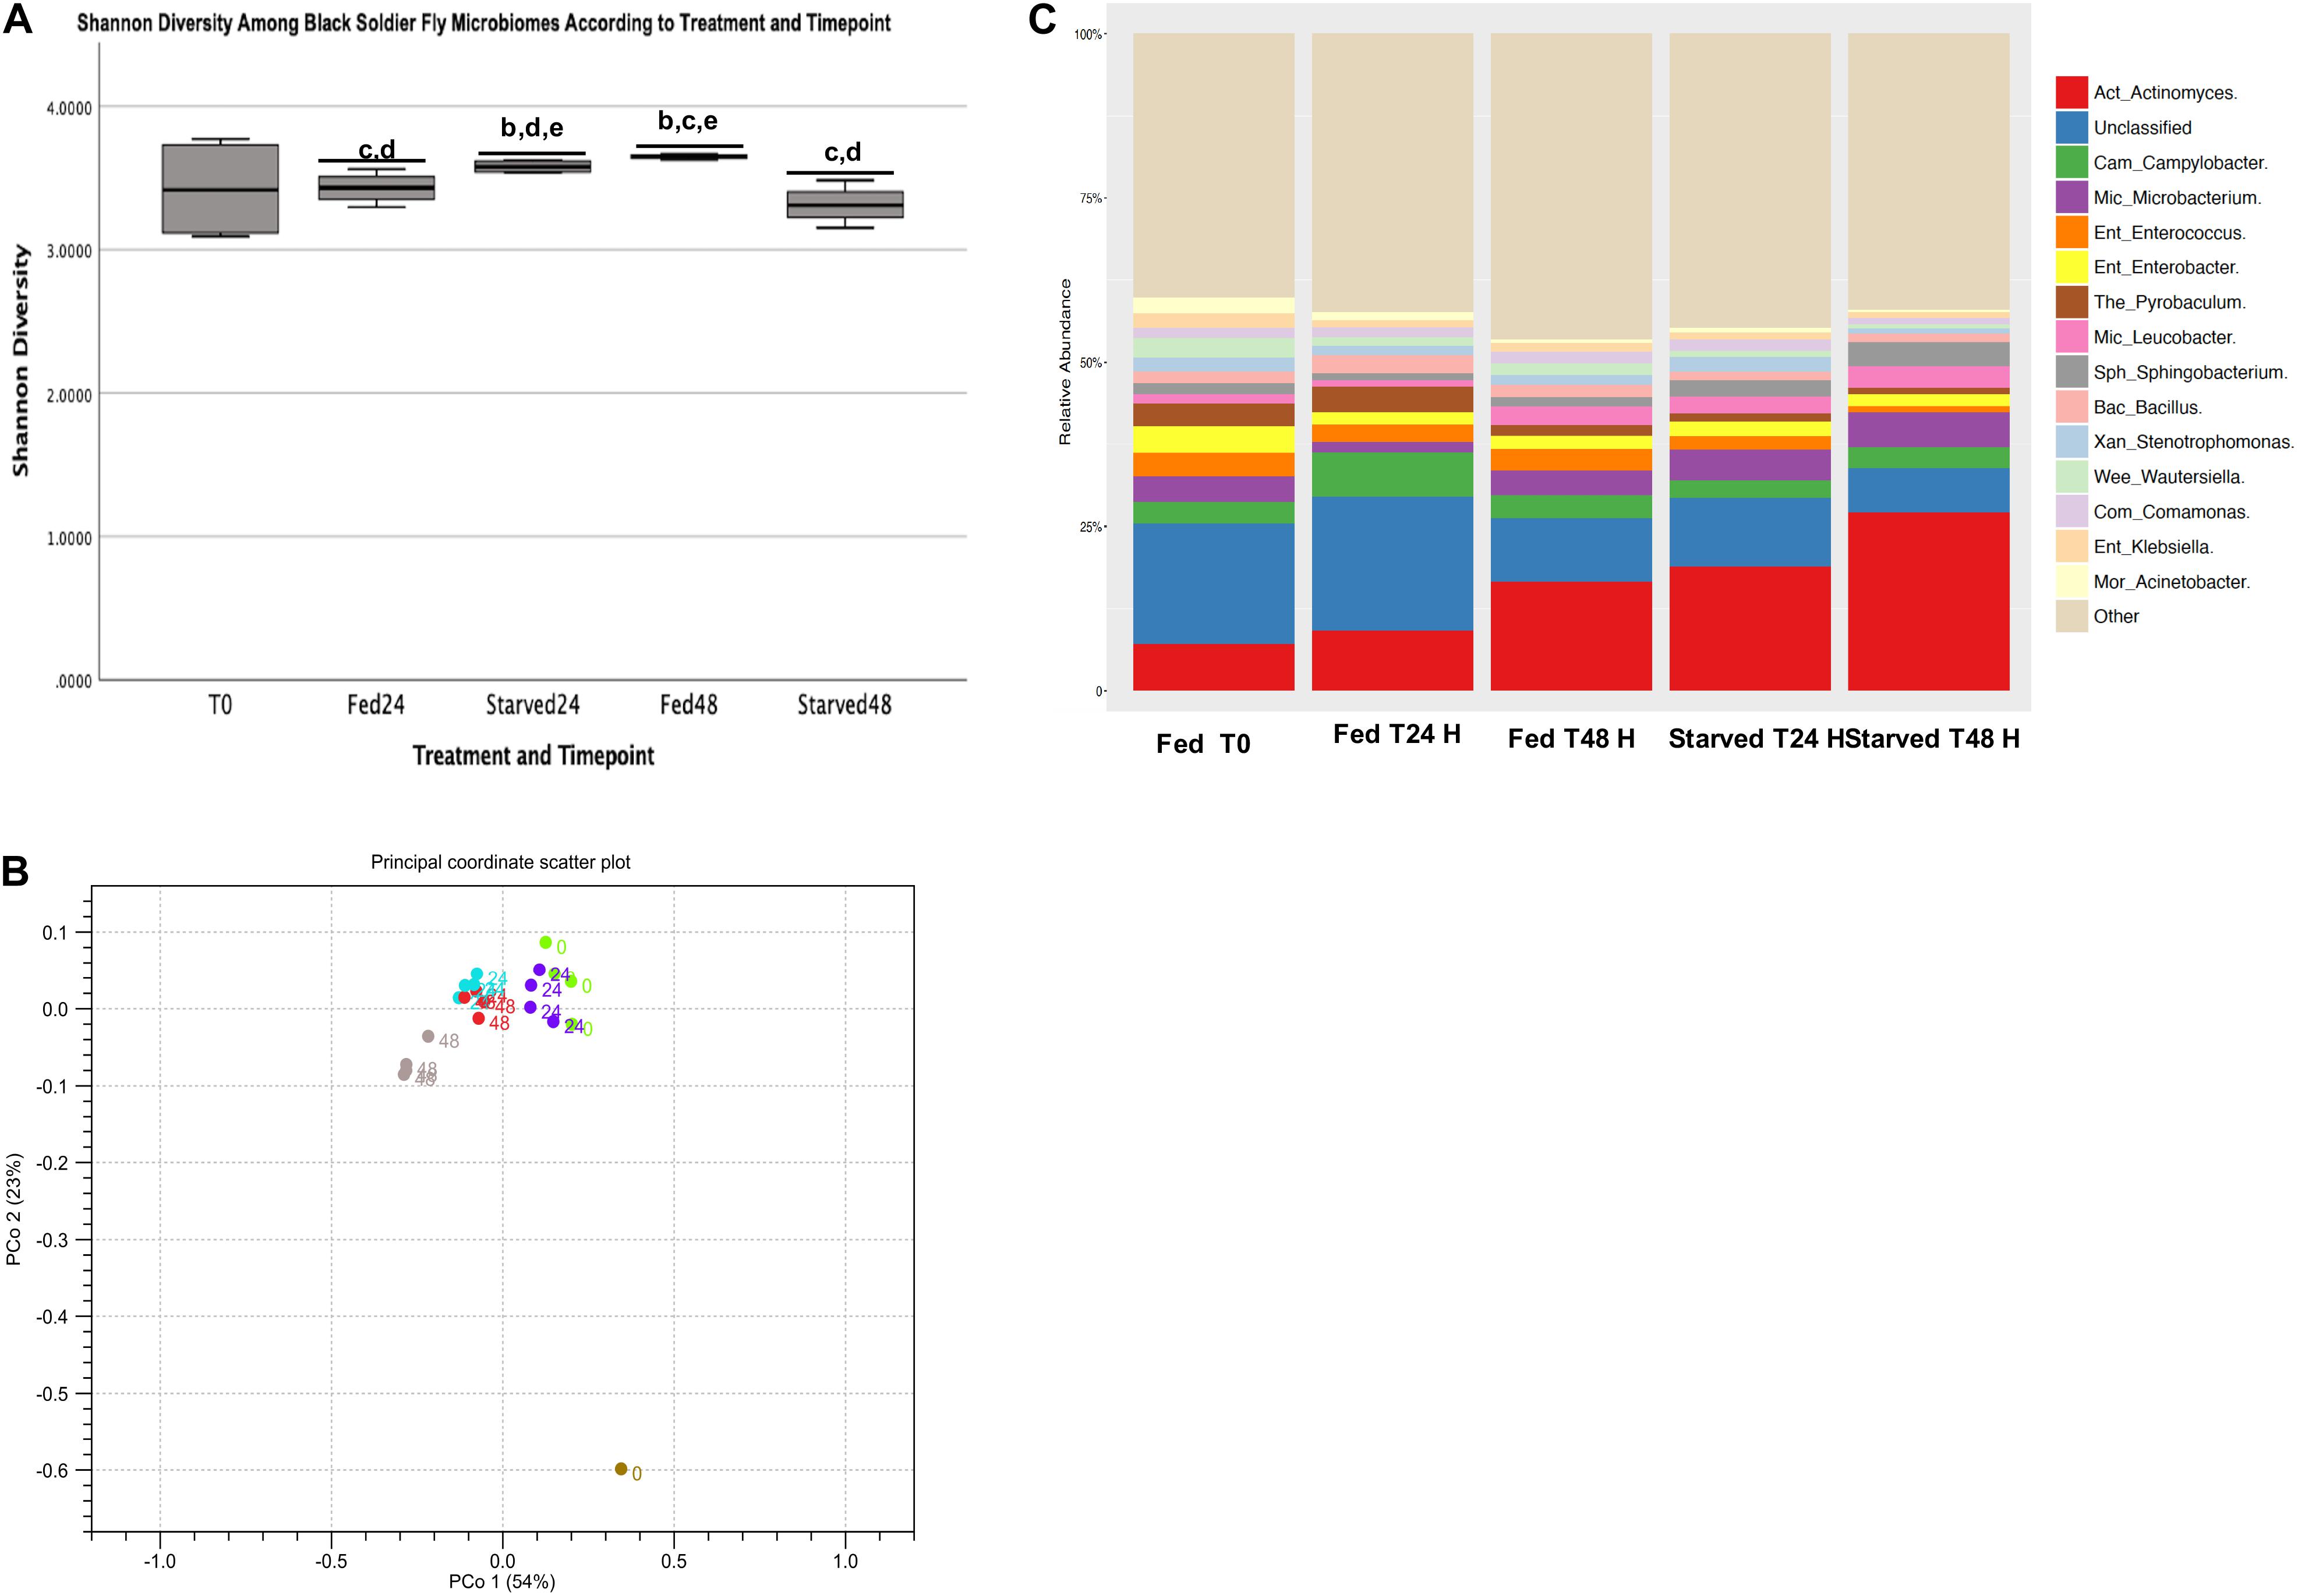Click the beige Other segment of Fed T48 H bar
The image size is (2298, 1596).
click(1571, 187)
